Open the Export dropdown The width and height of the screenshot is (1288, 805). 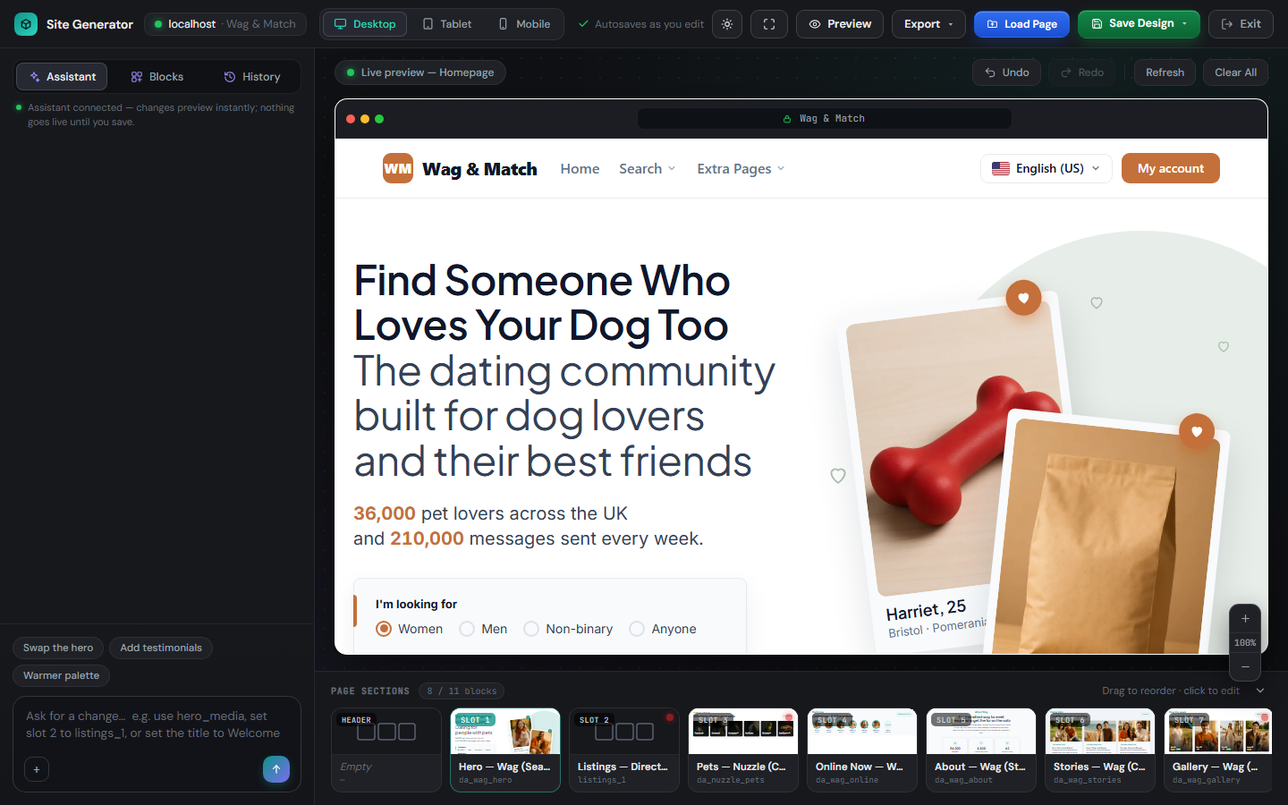(x=928, y=24)
